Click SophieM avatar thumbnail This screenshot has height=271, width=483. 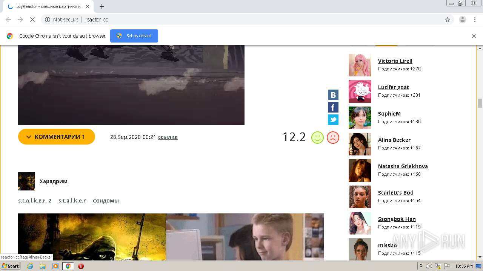(x=360, y=118)
